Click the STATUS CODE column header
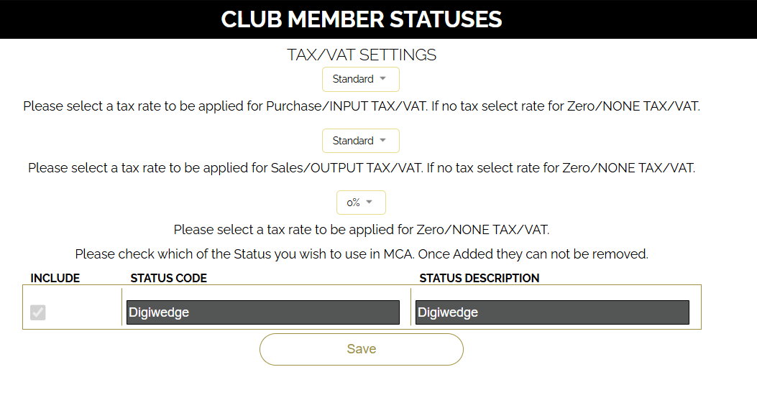Viewport: 757px width, 395px height. 169,278
